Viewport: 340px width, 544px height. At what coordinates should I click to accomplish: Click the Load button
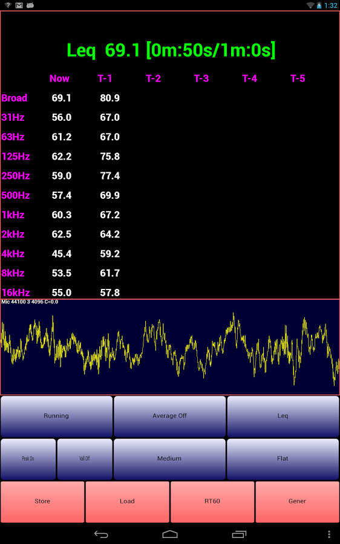[x=128, y=502]
